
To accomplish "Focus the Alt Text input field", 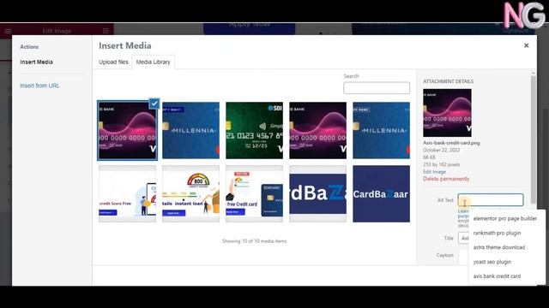I will 491,199.
